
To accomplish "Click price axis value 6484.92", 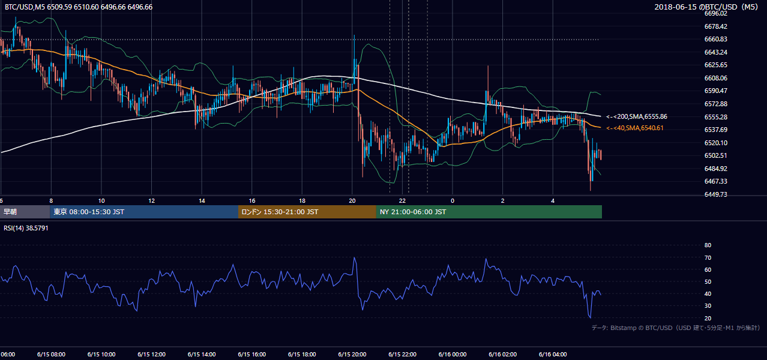I will pyautogui.click(x=716, y=169).
